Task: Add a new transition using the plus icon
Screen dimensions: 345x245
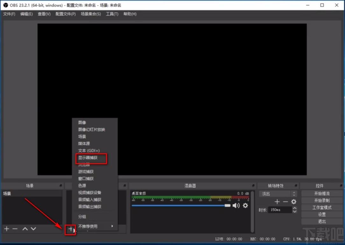Action: tap(277, 201)
